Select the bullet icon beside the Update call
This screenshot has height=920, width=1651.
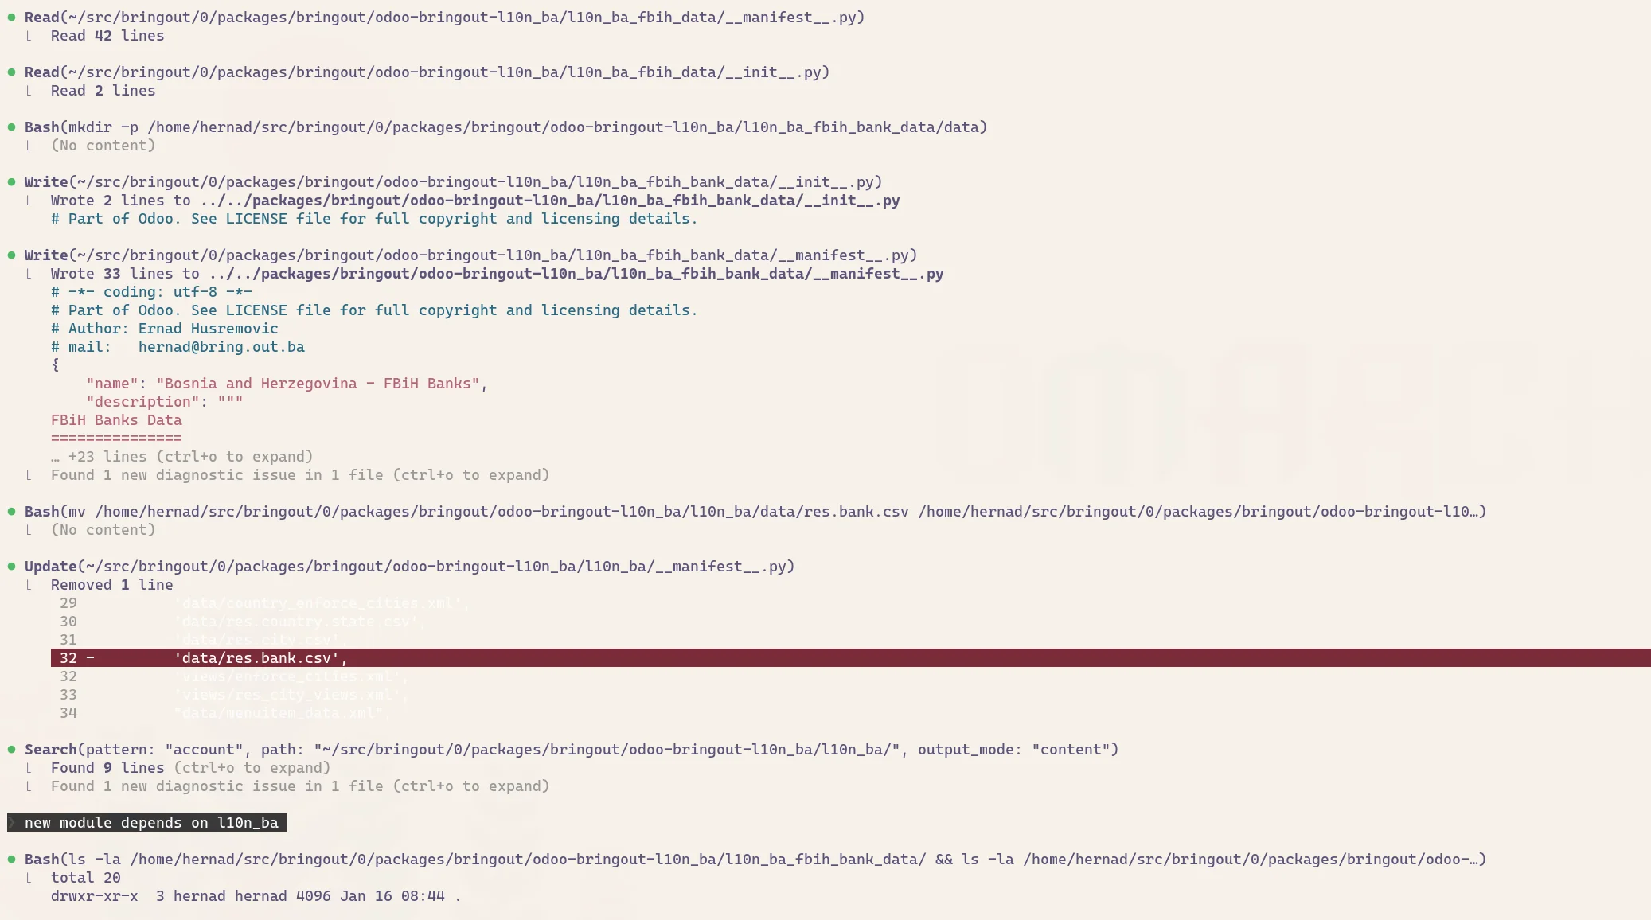click(x=11, y=566)
